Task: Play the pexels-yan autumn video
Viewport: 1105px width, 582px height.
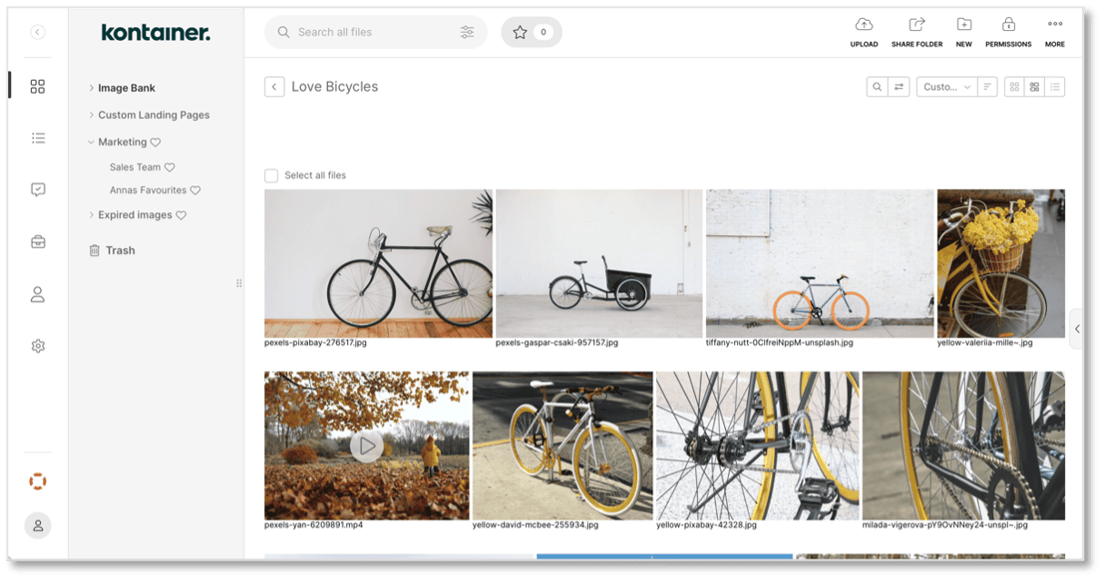Action: point(366,445)
